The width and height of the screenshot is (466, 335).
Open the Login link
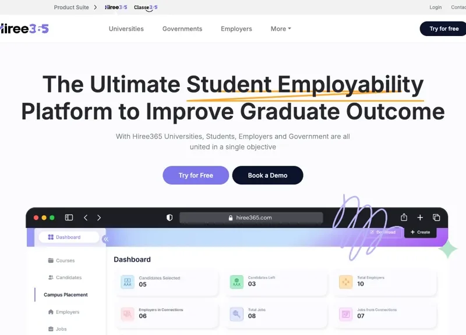pos(435,7)
